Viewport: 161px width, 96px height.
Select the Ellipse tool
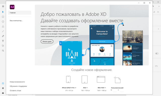(3, 21)
